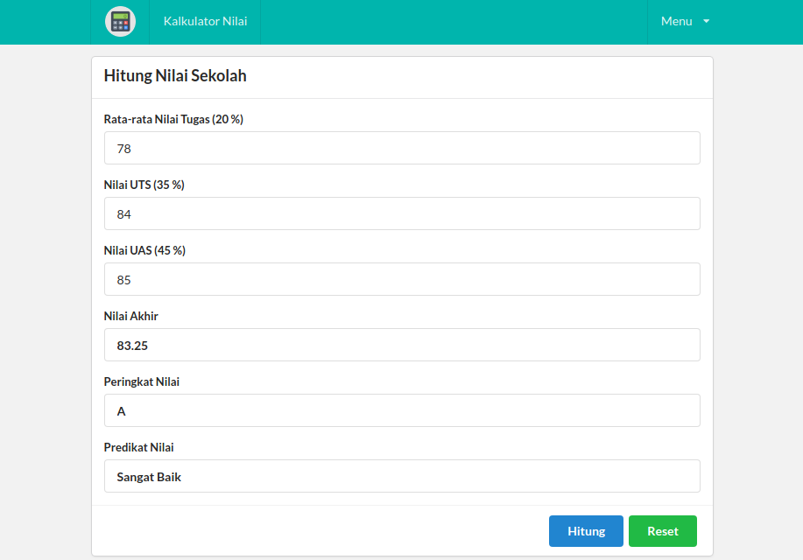Click the Nilai UAS (45 %) label
The height and width of the screenshot is (560, 803).
[144, 250]
